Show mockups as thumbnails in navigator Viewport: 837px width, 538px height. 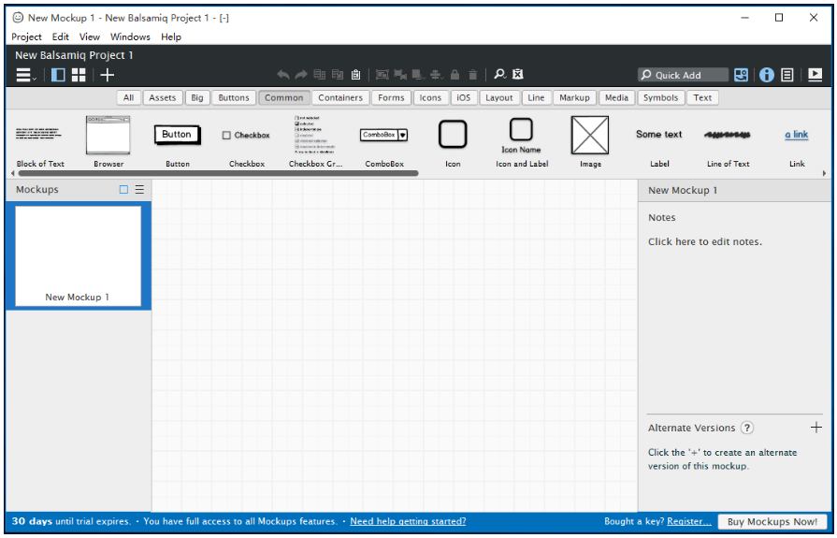point(123,190)
